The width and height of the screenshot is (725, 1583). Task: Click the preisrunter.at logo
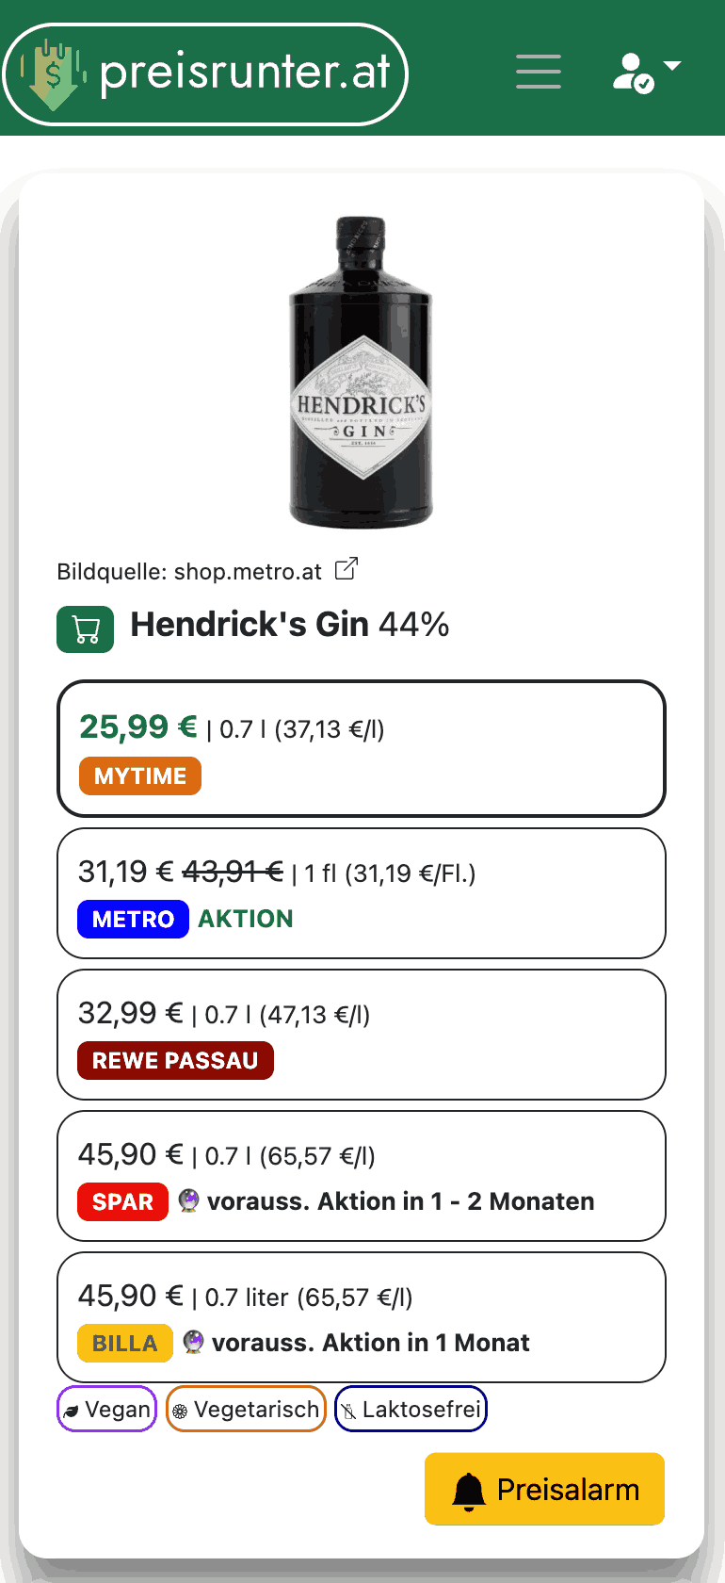point(205,73)
